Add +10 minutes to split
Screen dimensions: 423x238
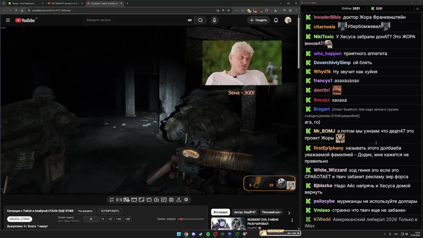pyautogui.click(x=118, y=219)
